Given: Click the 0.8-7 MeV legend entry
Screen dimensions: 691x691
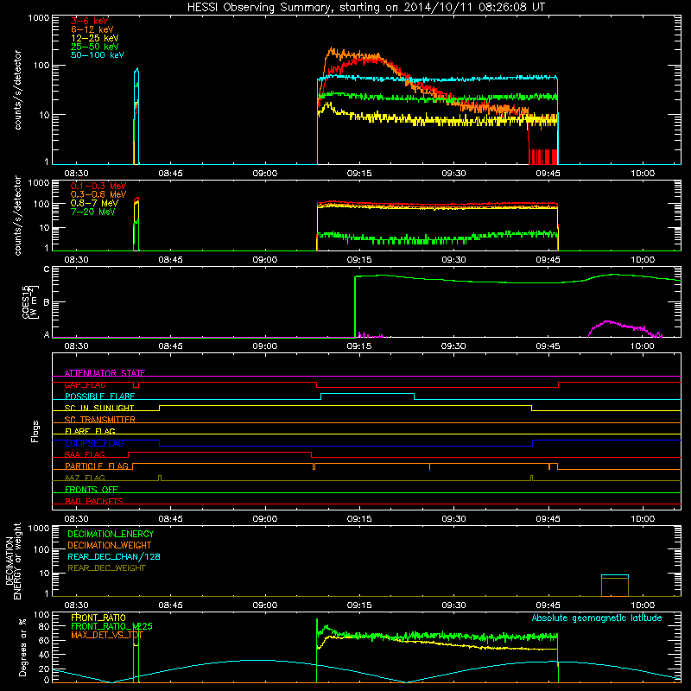Looking at the screenshot, I should click(94, 203).
